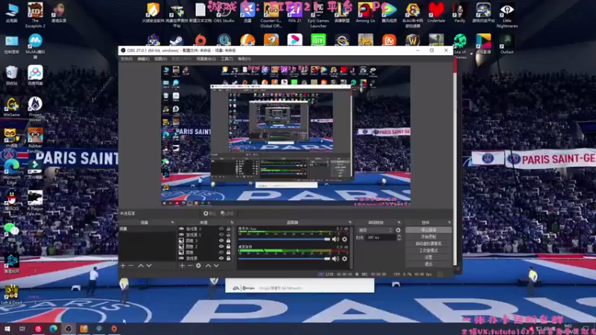
Task: Toggle the lock on 图像 2 source
Action: pos(229,246)
